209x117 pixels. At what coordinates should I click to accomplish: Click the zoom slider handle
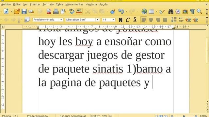(x=184, y=116)
